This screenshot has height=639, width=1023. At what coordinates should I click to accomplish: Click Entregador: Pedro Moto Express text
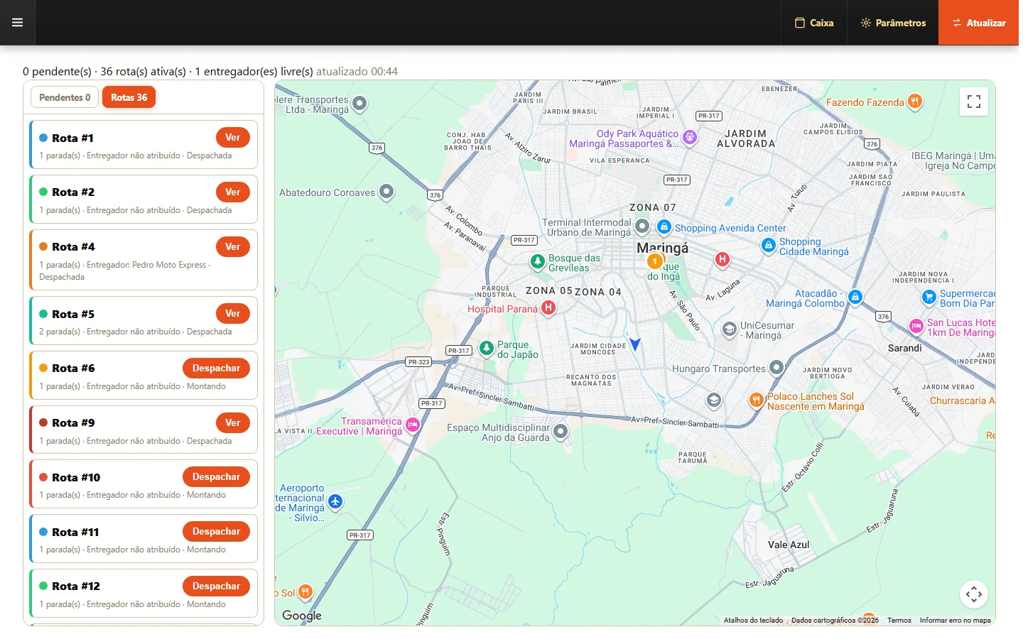[x=146, y=265]
